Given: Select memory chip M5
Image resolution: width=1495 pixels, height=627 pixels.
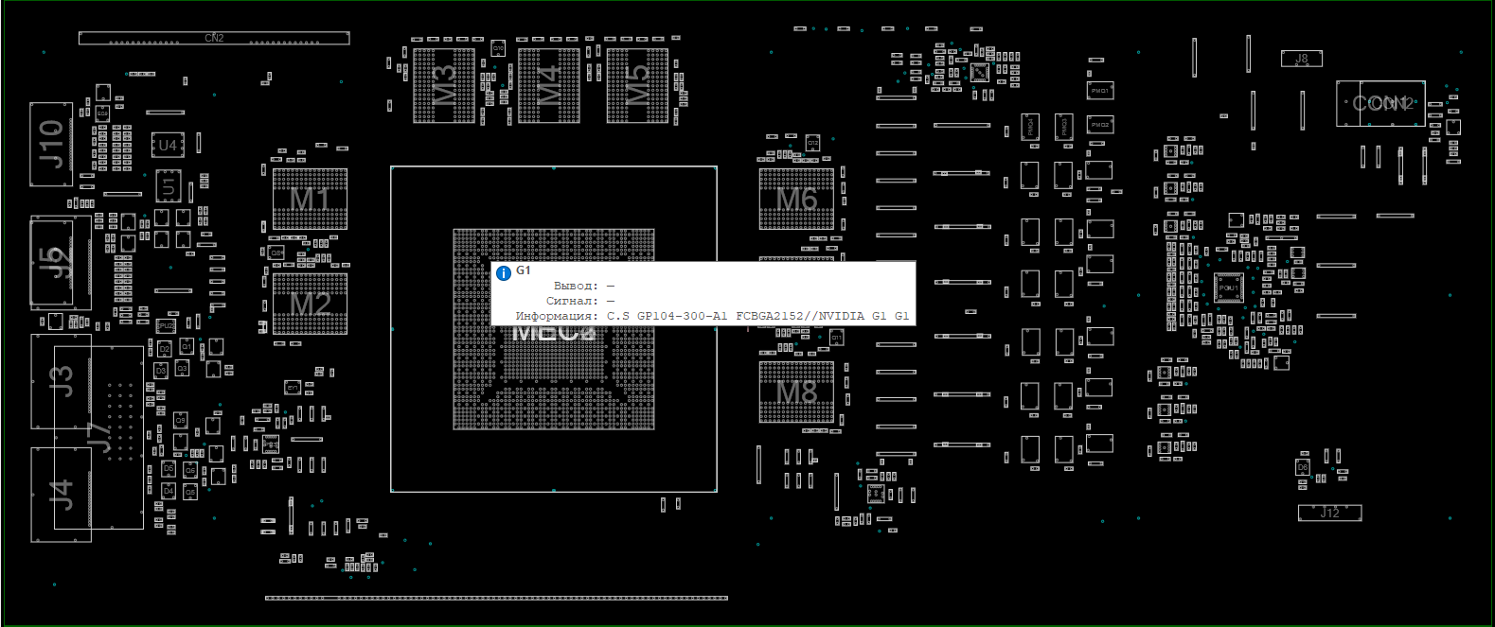Looking at the screenshot, I should coord(637,85).
